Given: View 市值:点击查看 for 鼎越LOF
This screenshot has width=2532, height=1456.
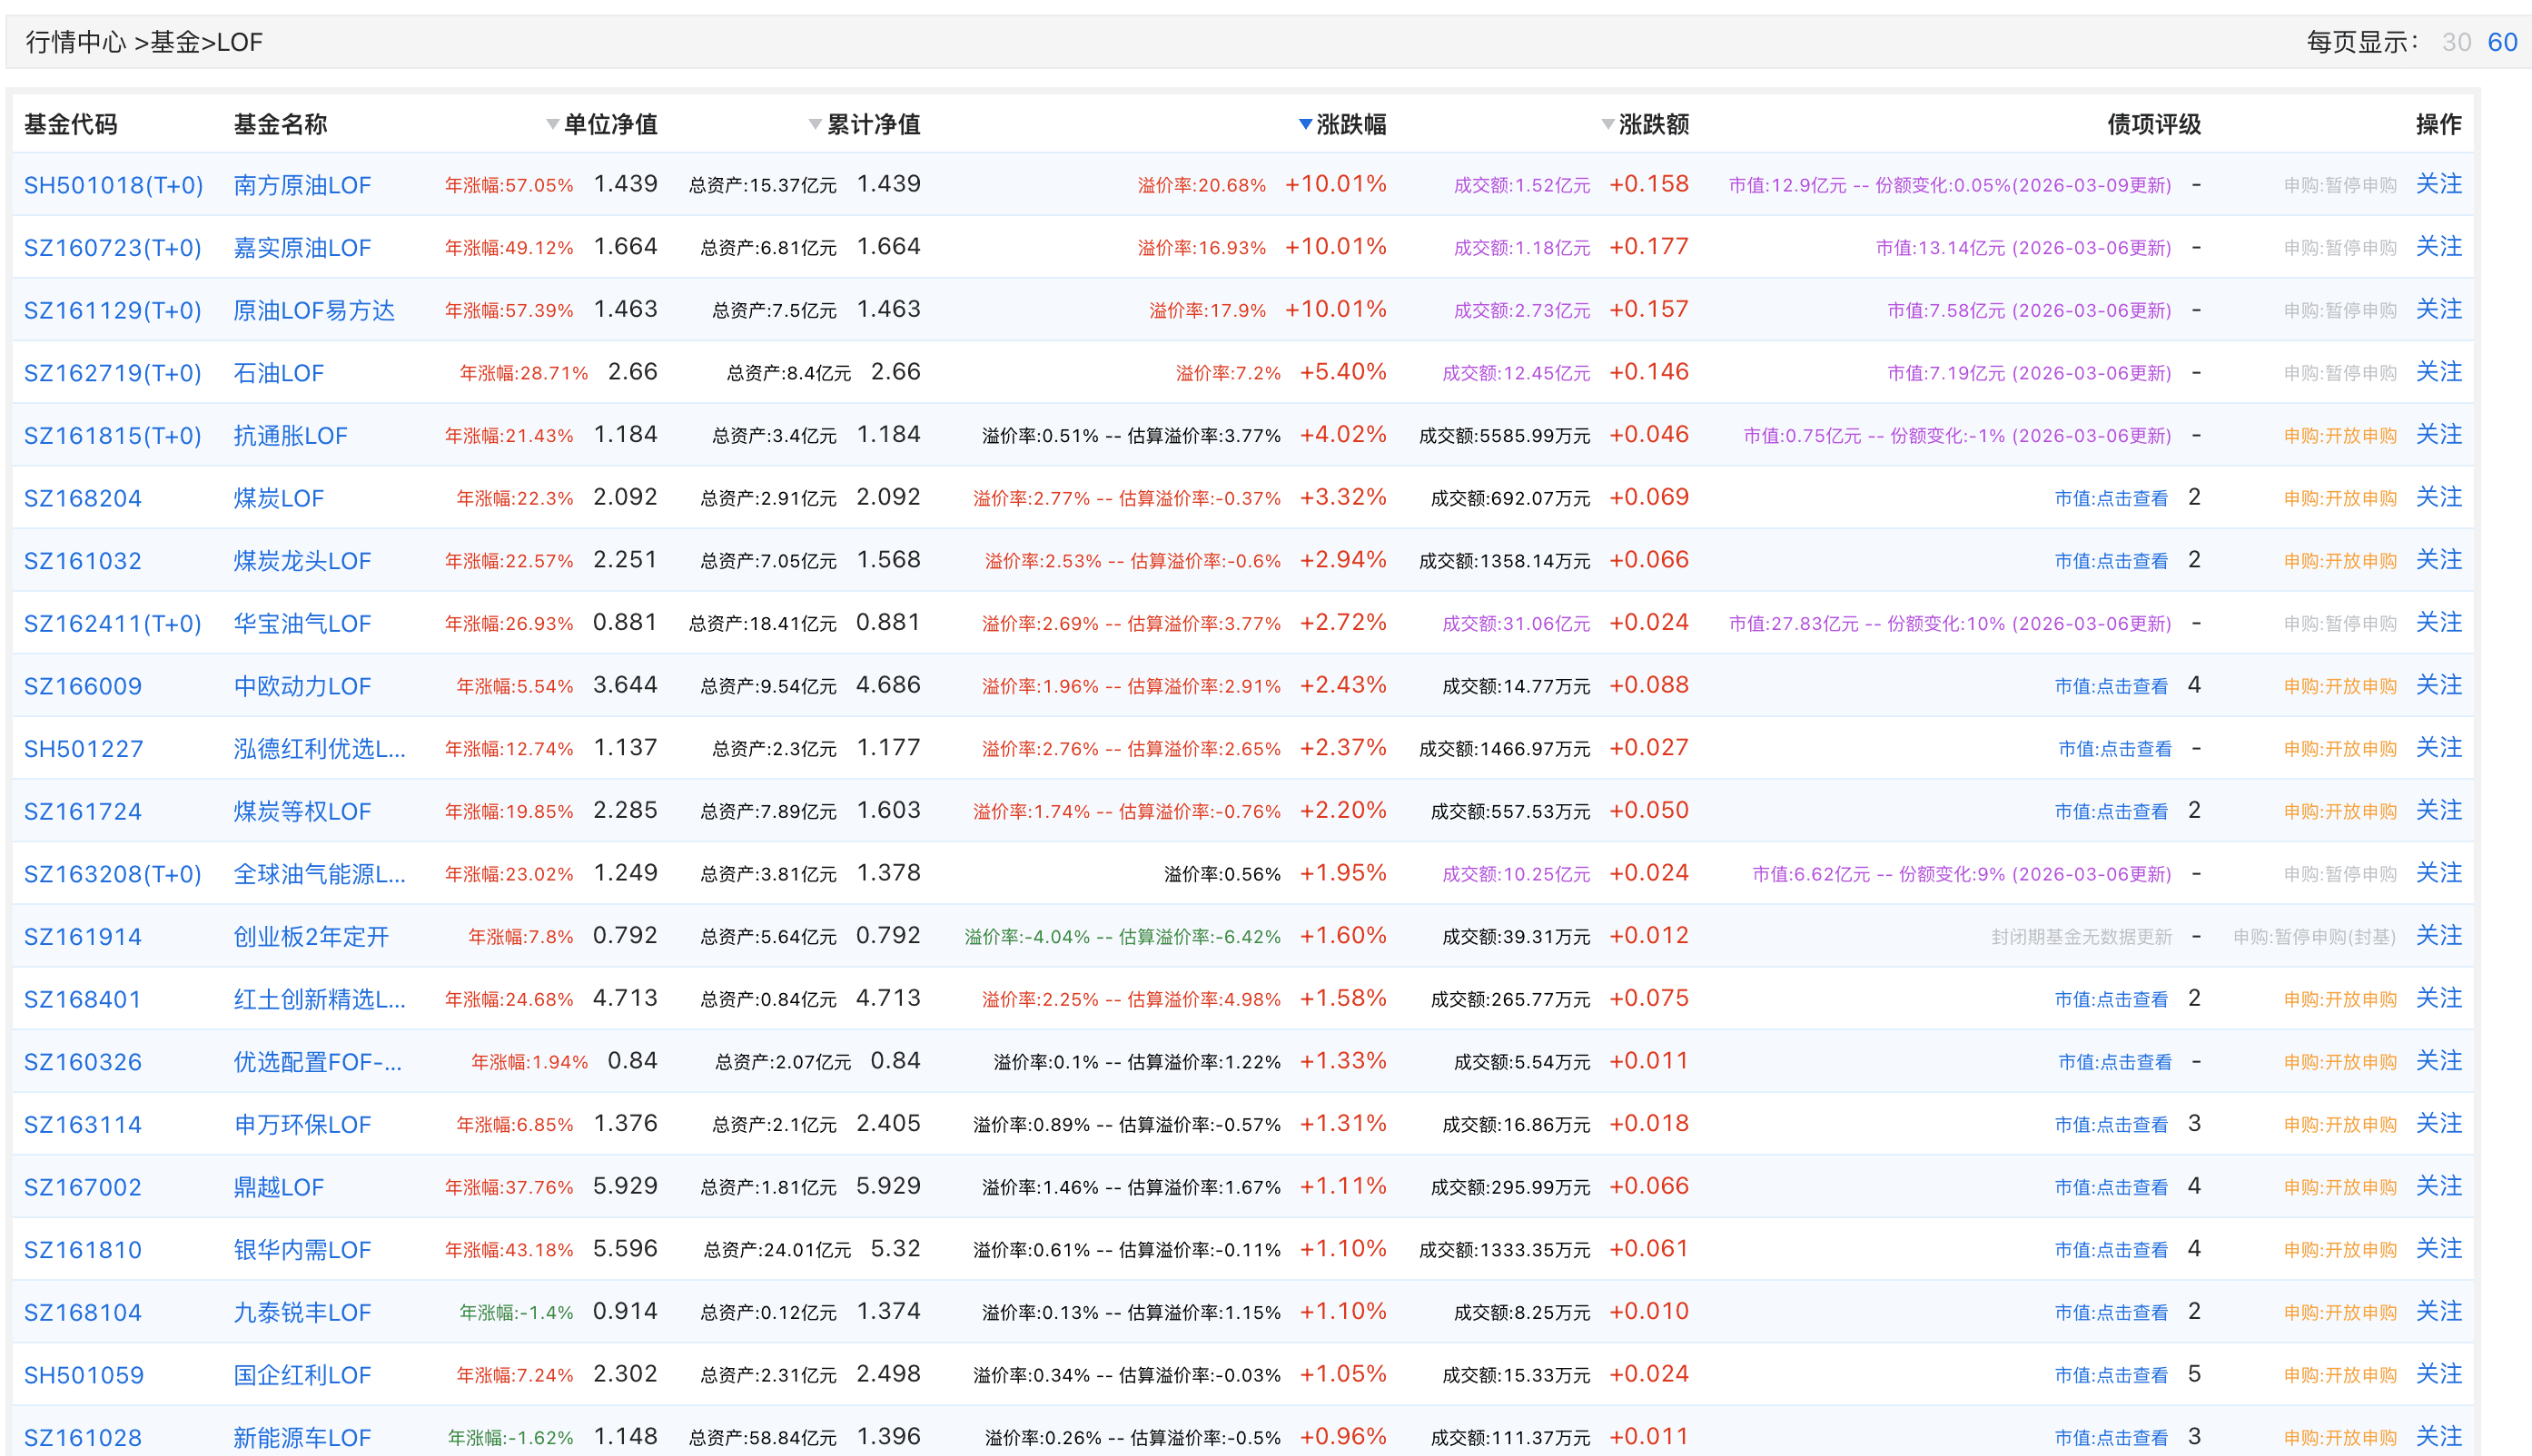Looking at the screenshot, I should (x=2111, y=1187).
